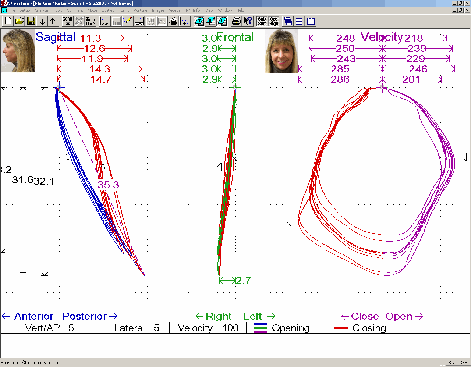Open a file with the folder icon
This screenshot has width=471, height=367.
tap(20, 21)
